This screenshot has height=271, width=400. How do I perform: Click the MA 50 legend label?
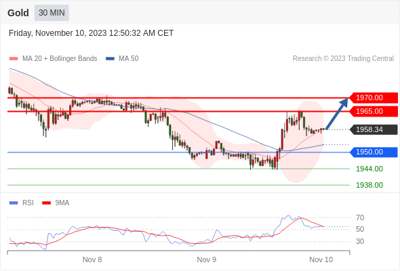[129, 59]
